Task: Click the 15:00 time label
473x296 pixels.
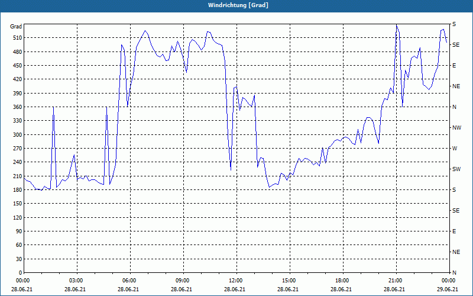Action: pos(289,281)
